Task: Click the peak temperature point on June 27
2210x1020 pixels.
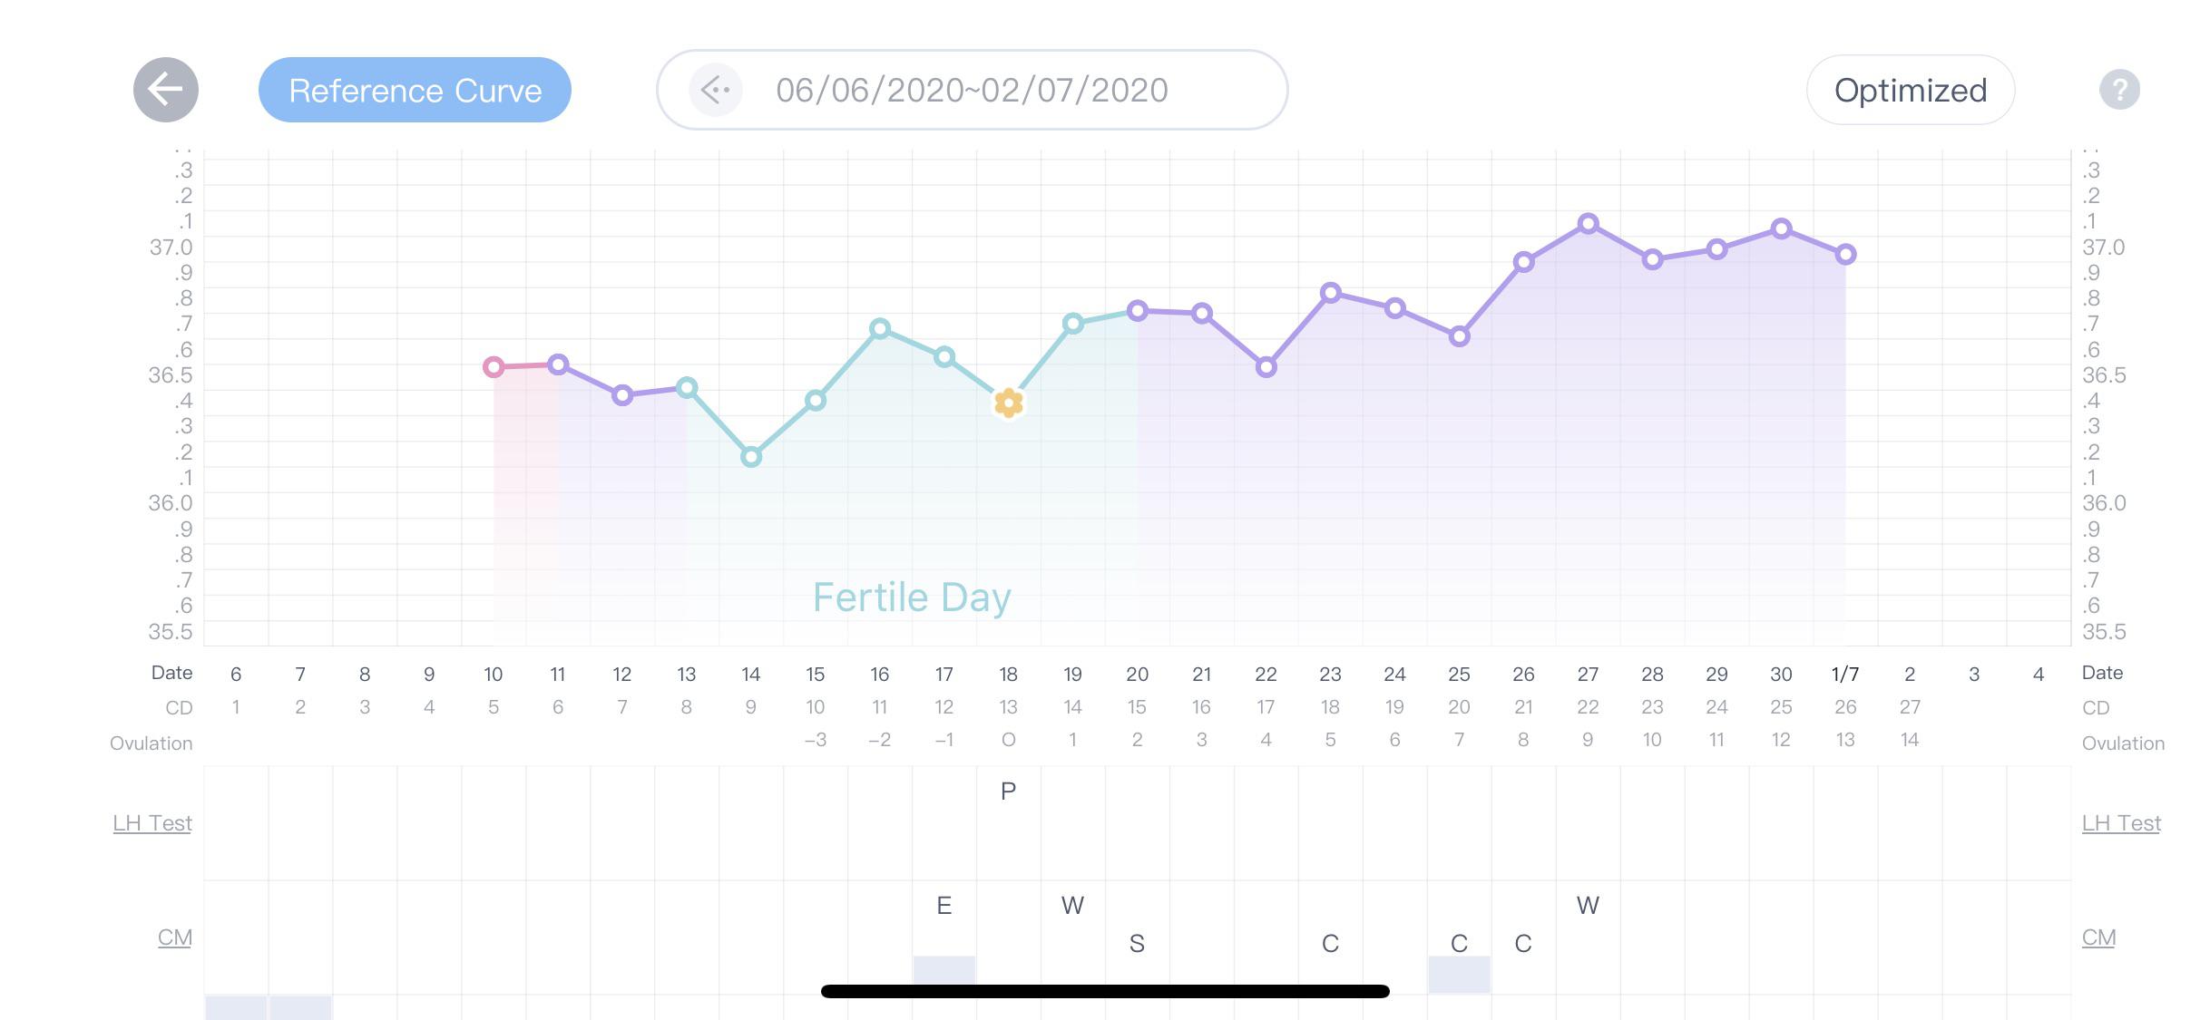Action: pos(1588,222)
